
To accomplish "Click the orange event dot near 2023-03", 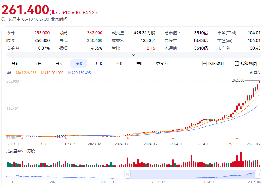I will coord(22,138).
